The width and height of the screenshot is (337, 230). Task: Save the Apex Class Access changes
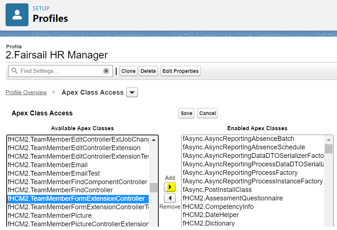[186, 113]
